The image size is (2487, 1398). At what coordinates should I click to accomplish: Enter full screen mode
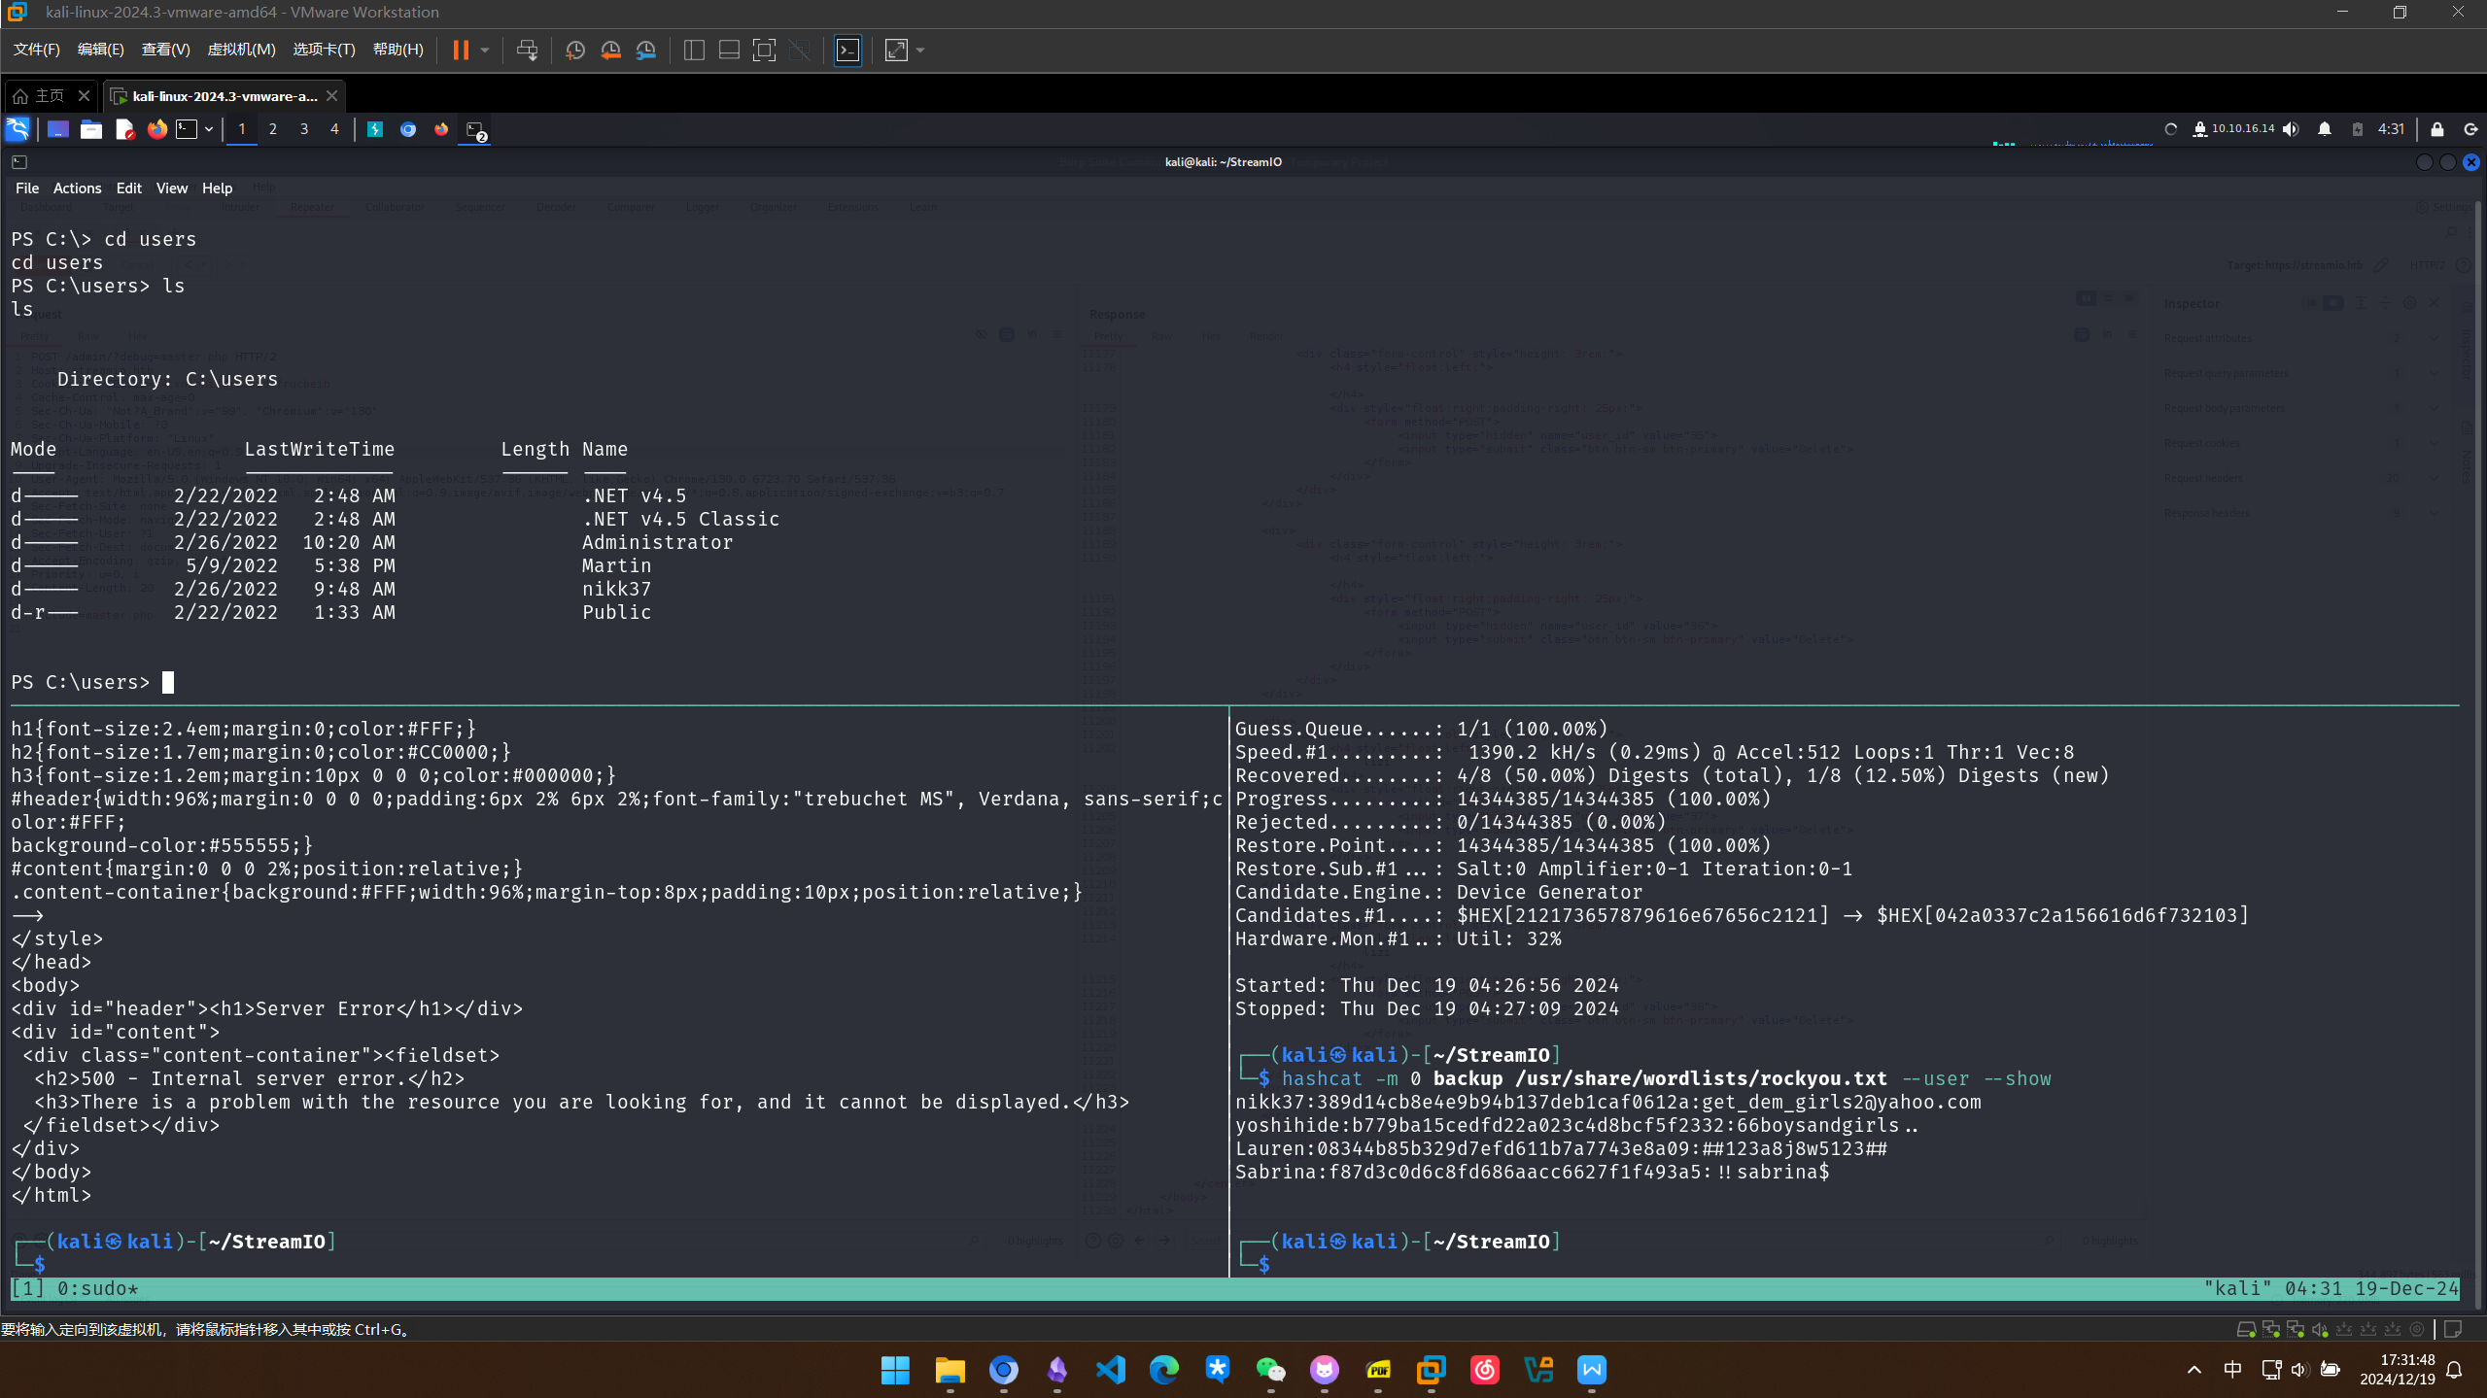[765, 51]
